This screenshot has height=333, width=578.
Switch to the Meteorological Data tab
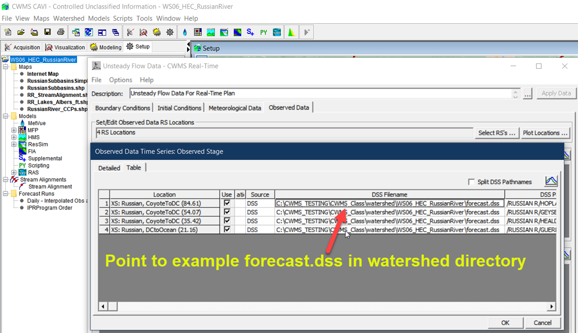[x=235, y=108]
